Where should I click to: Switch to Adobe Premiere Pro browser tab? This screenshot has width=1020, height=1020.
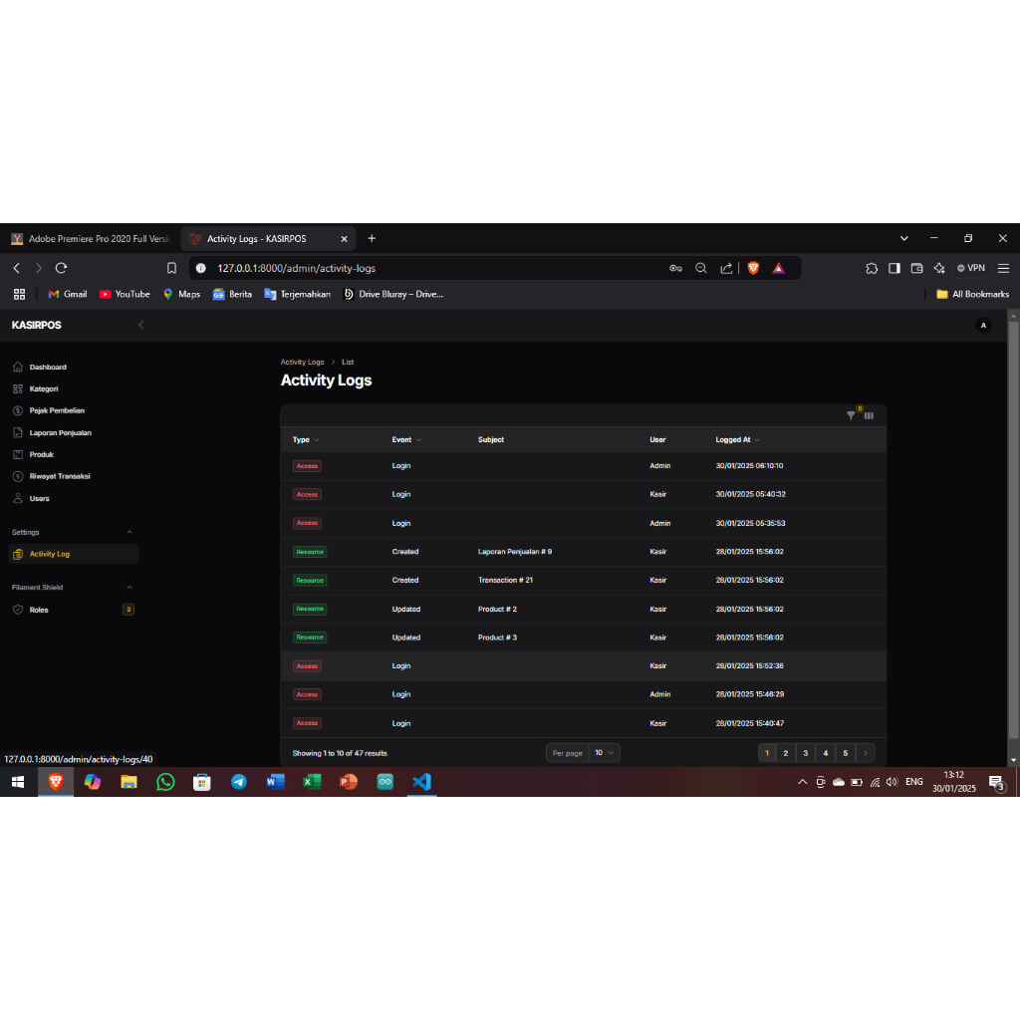(90, 239)
